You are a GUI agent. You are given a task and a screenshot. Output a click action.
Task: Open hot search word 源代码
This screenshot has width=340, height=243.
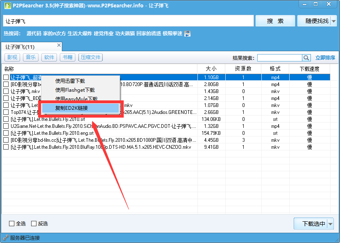[34, 34]
